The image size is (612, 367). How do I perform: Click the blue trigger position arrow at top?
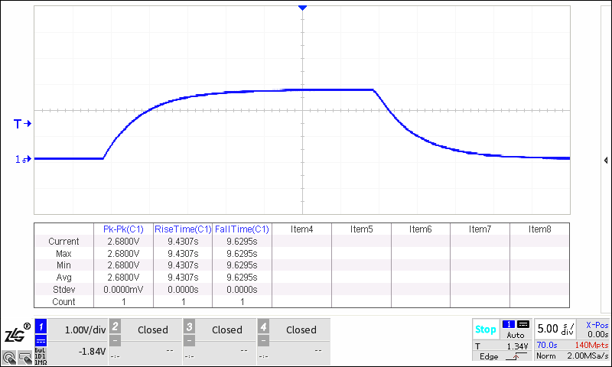coord(303,7)
